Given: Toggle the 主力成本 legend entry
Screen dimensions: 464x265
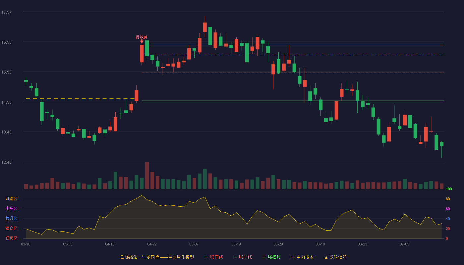Looking at the screenshot, I should (302, 257).
